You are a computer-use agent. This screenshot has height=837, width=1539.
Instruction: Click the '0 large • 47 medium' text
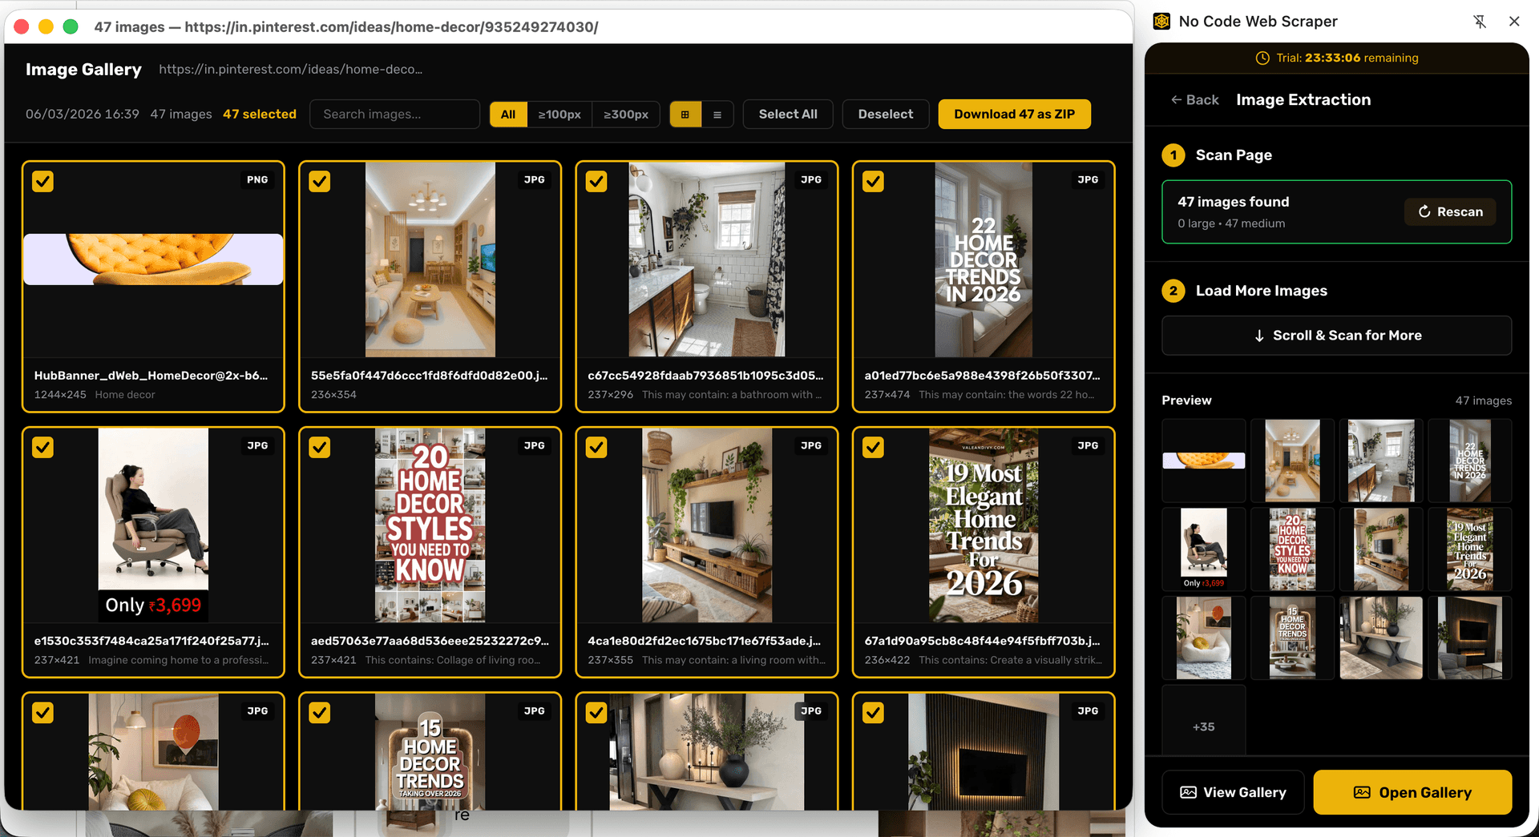1231,223
